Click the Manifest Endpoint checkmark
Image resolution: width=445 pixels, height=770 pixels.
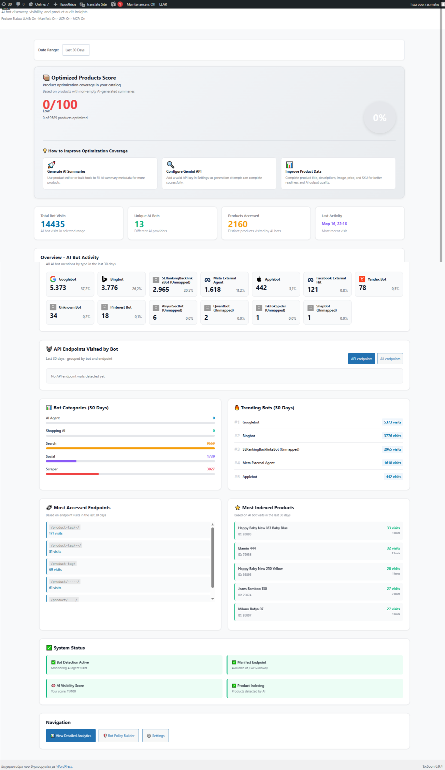234,662
